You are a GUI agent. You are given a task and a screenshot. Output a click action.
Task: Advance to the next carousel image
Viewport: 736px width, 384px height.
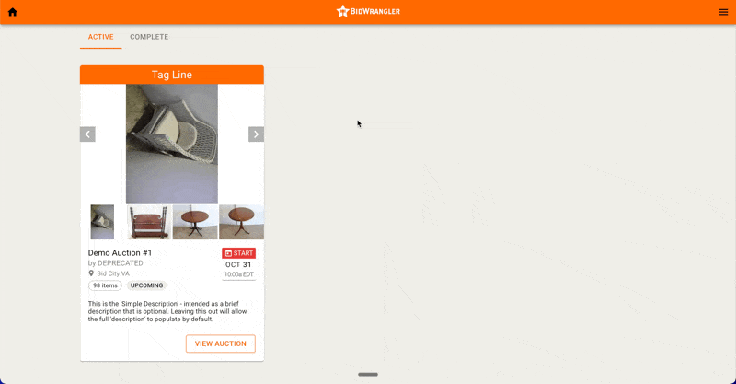[x=256, y=134]
